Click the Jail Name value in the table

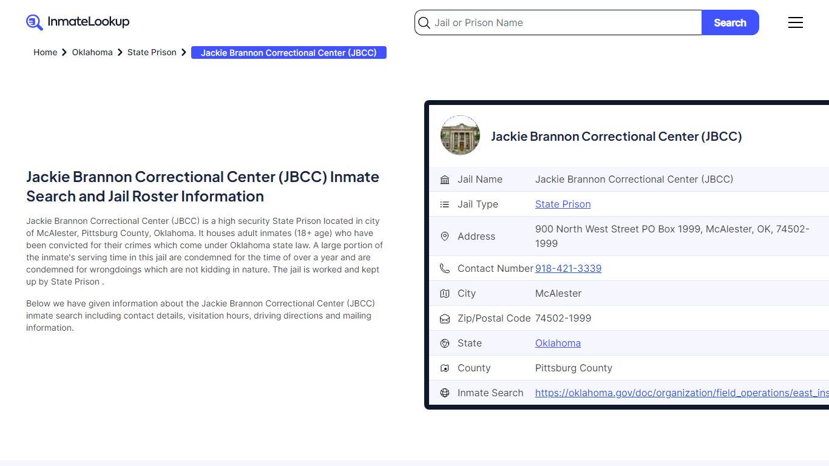click(x=634, y=180)
